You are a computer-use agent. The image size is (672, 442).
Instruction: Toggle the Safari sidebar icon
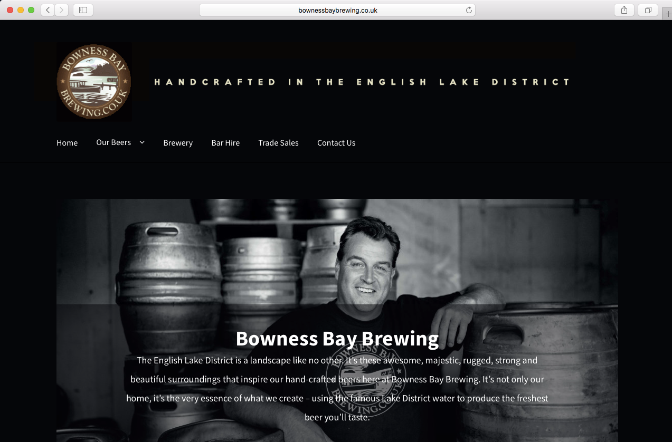83,10
